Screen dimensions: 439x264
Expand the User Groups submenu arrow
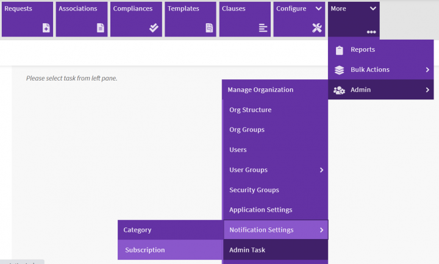(x=321, y=170)
